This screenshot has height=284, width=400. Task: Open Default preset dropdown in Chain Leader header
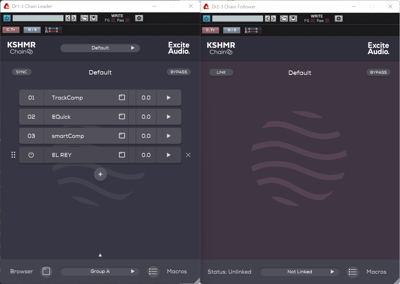click(x=100, y=48)
